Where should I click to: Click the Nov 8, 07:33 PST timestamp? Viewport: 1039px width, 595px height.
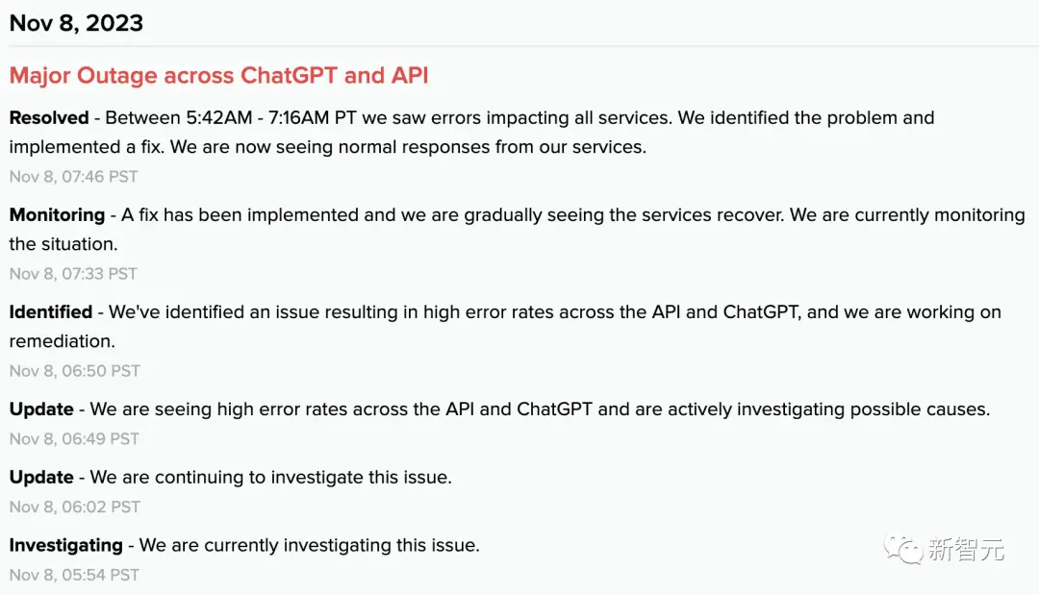(73, 274)
